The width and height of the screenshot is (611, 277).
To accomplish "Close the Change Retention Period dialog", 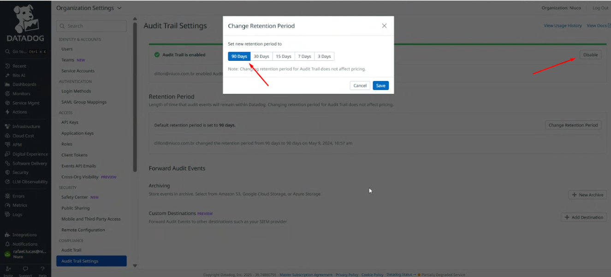I will (384, 26).
